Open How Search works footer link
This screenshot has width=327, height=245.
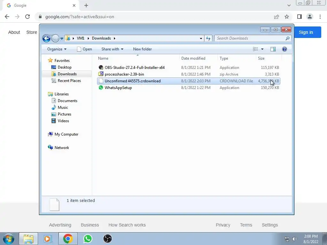pos(127,225)
